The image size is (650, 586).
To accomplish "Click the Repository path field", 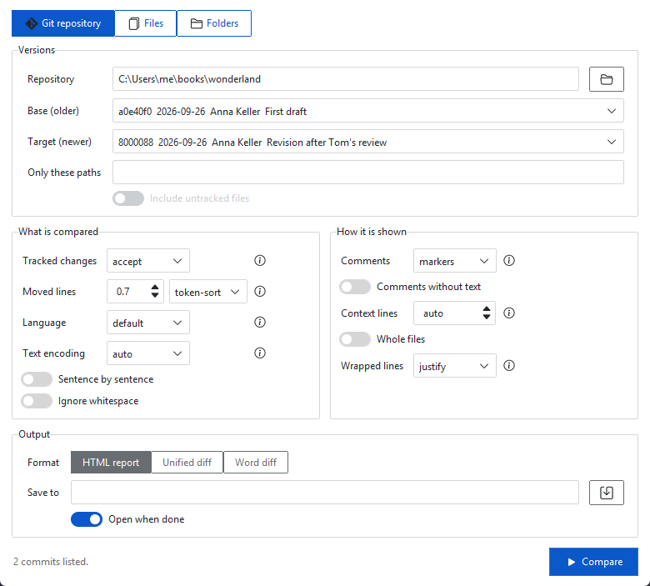I will click(346, 79).
